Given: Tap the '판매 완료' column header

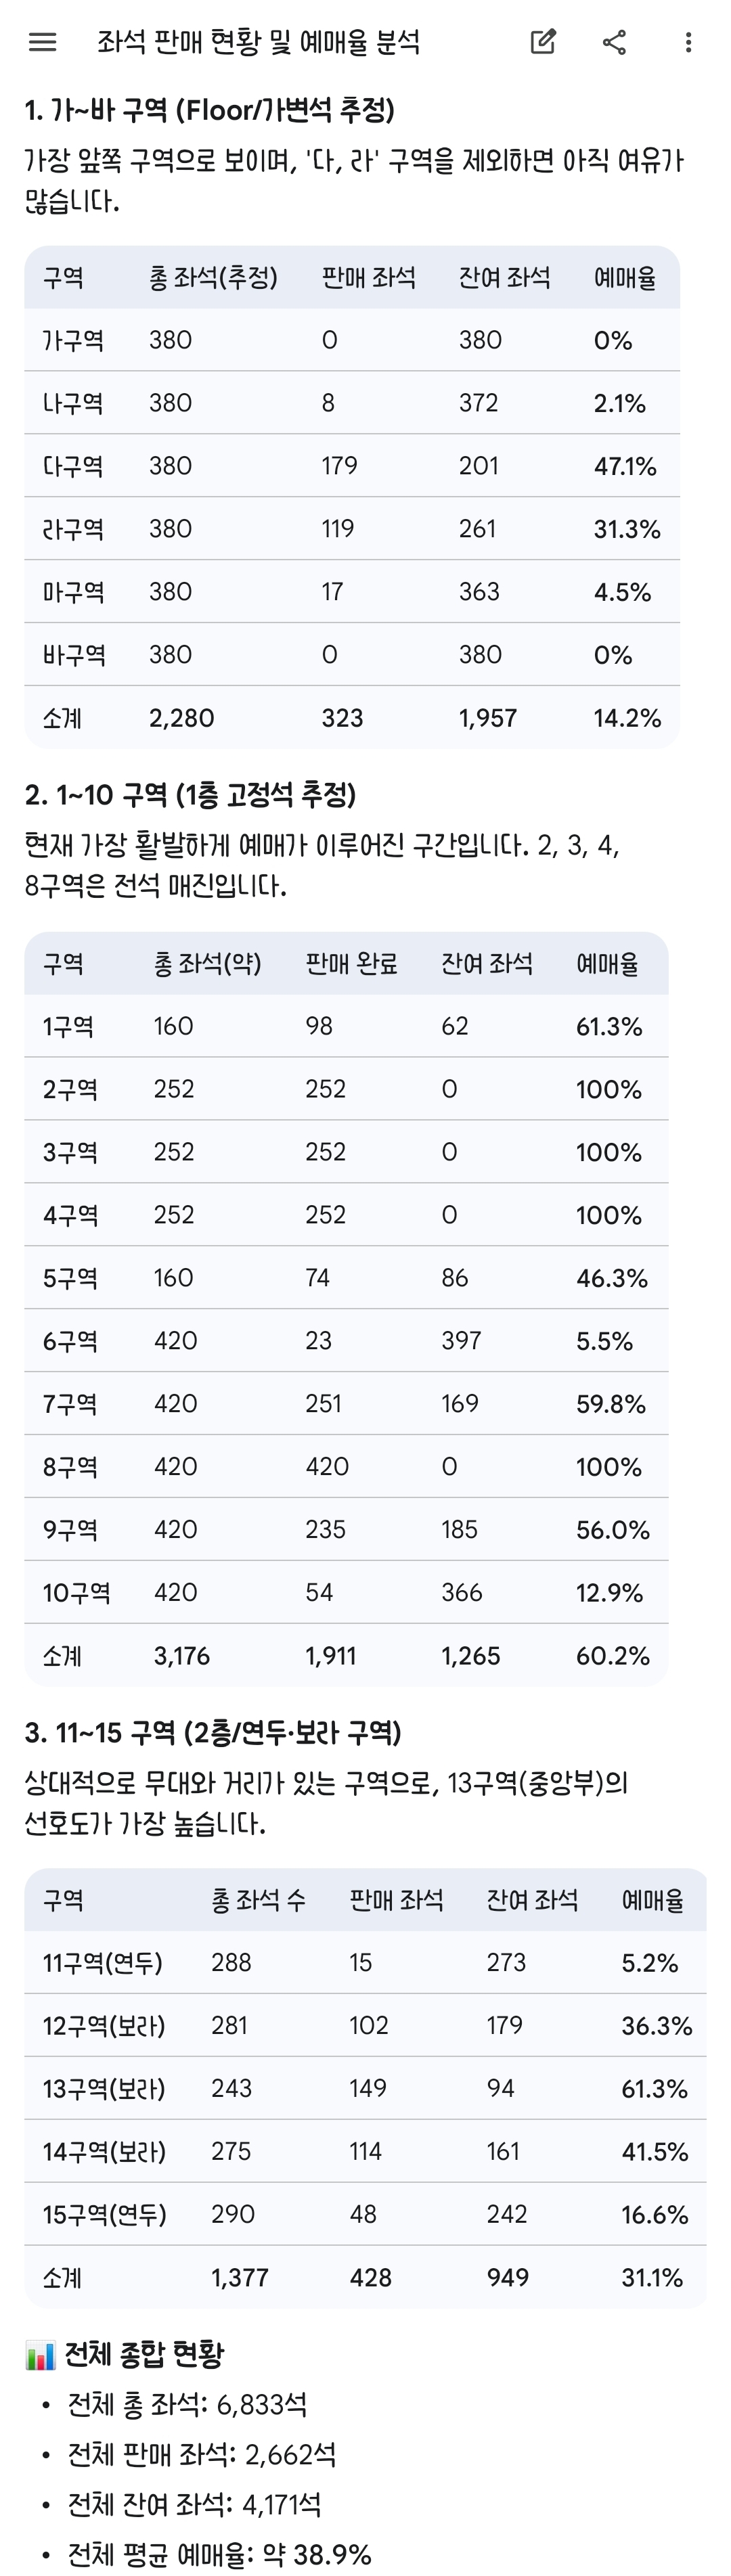Looking at the screenshot, I should (351, 964).
